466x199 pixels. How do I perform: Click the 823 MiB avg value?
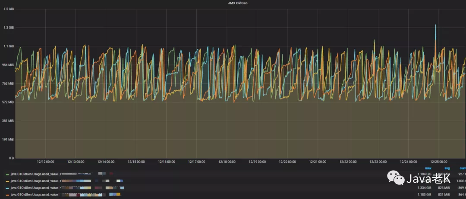444,188
